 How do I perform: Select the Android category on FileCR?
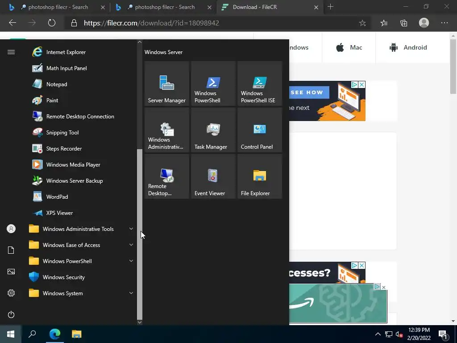click(x=408, y=47)
